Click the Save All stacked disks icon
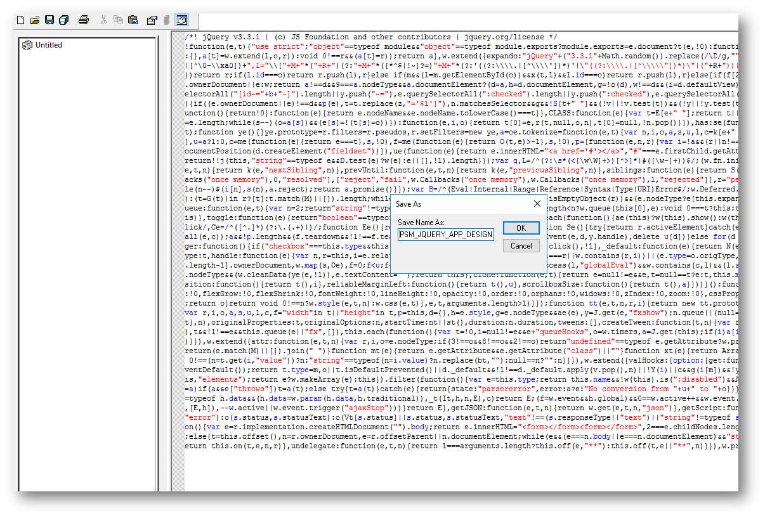The width and height of the screenshot is (765, 518). (x=63, y=20)
